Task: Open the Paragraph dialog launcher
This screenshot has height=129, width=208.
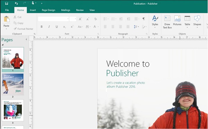Action: (x=147, y=34)
